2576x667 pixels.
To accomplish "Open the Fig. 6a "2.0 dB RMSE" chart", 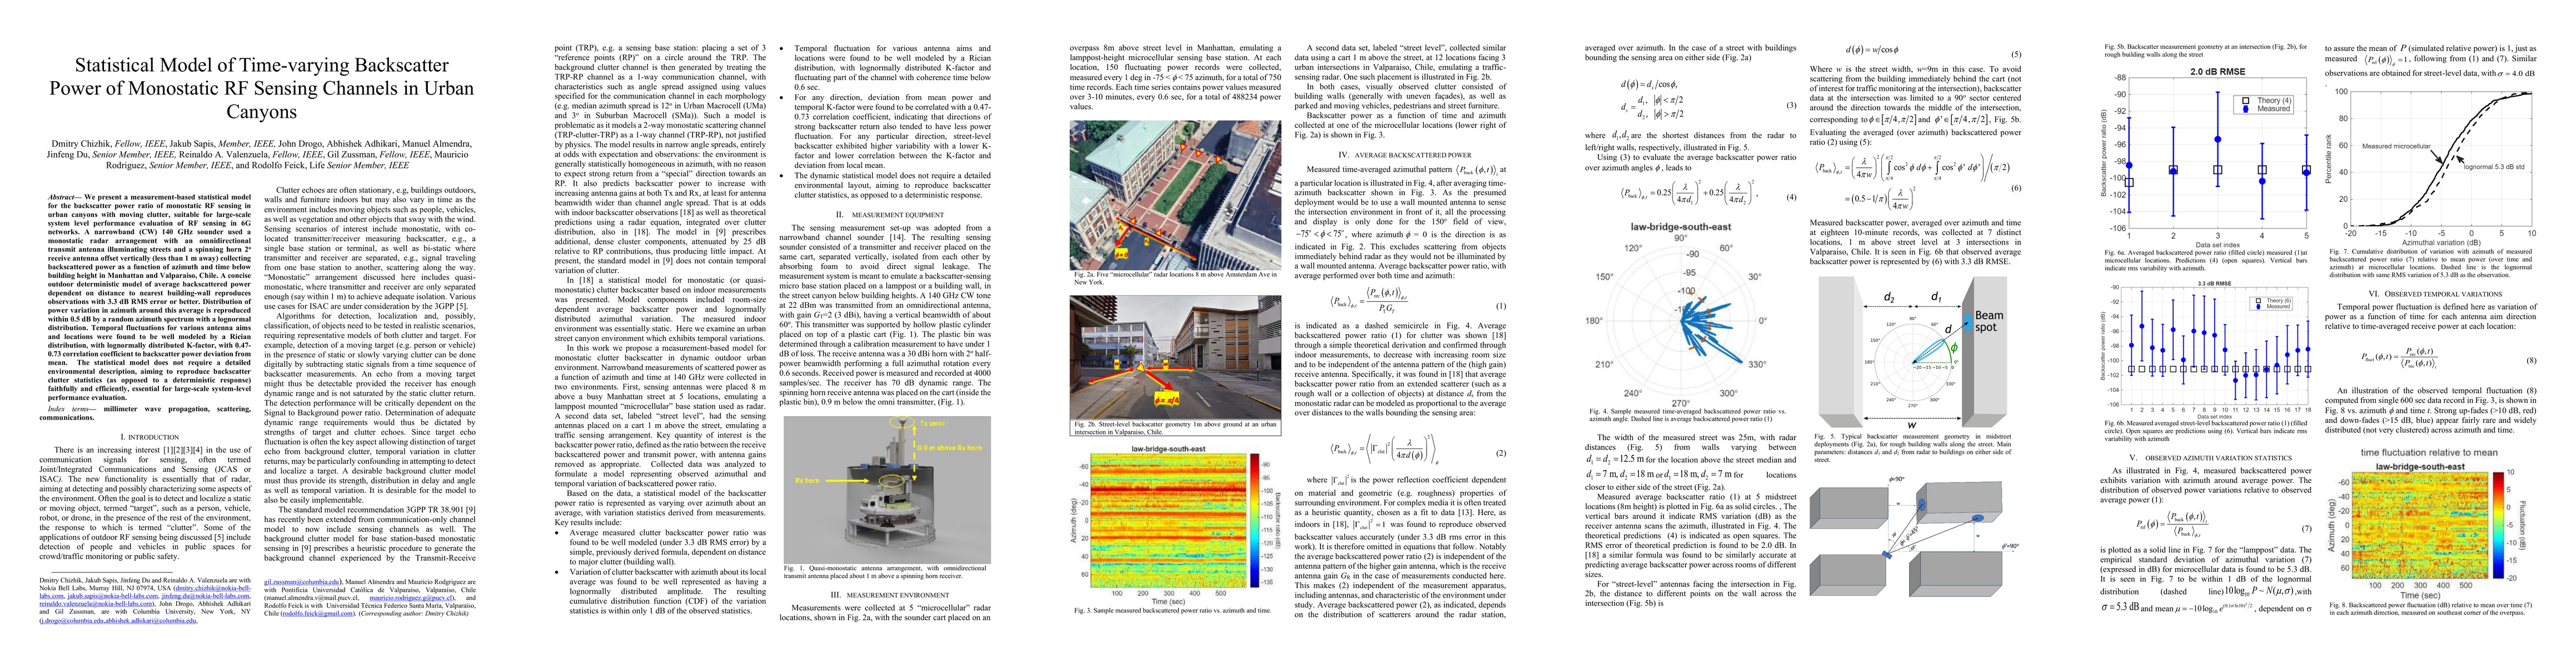I will click(x=2204, y=157).
